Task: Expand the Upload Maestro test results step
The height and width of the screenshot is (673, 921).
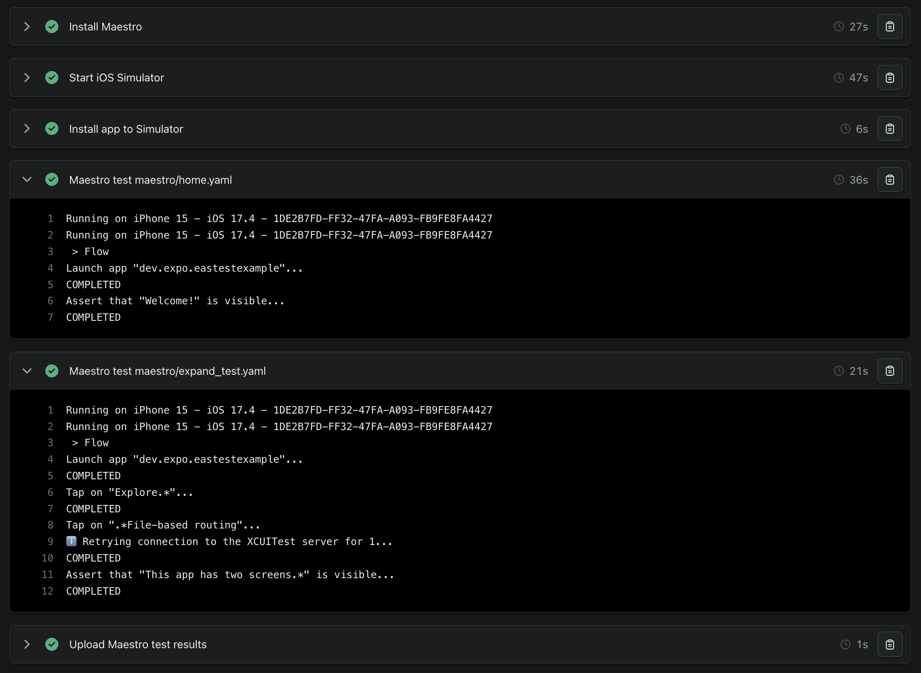Action: tap(27, 644)
